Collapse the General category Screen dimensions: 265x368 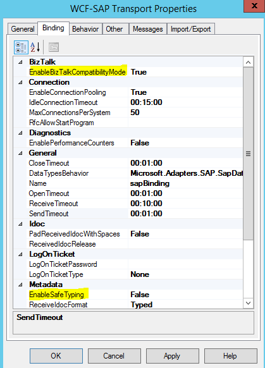coord(20,153)
